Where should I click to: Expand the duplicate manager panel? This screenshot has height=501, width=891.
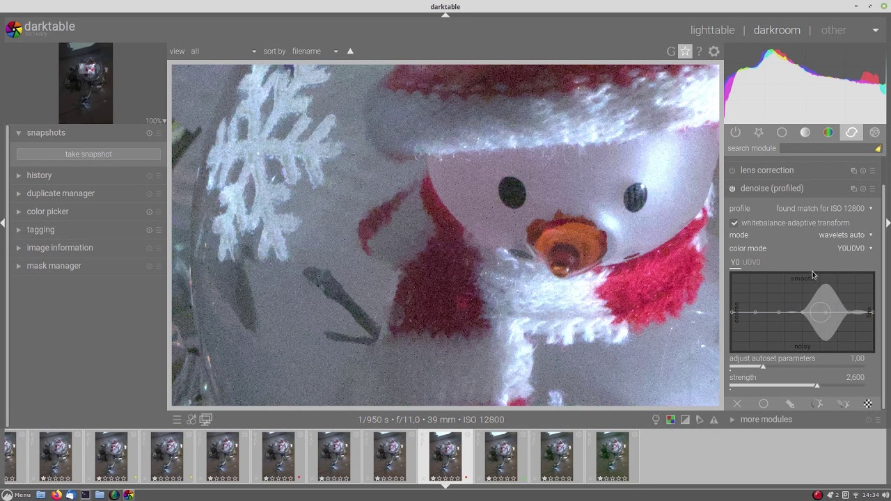61,193
